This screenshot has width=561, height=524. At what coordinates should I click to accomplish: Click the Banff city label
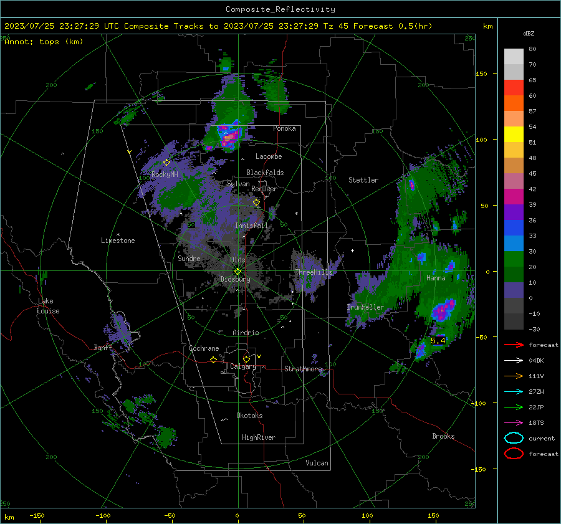click(x=103, y=348)
